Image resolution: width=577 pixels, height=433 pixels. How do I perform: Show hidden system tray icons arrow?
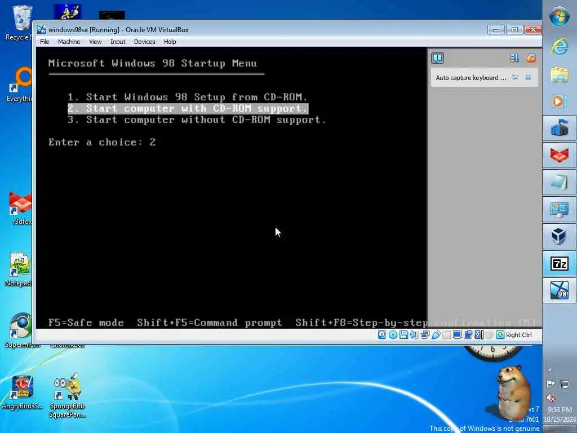[x=550, y=370]
